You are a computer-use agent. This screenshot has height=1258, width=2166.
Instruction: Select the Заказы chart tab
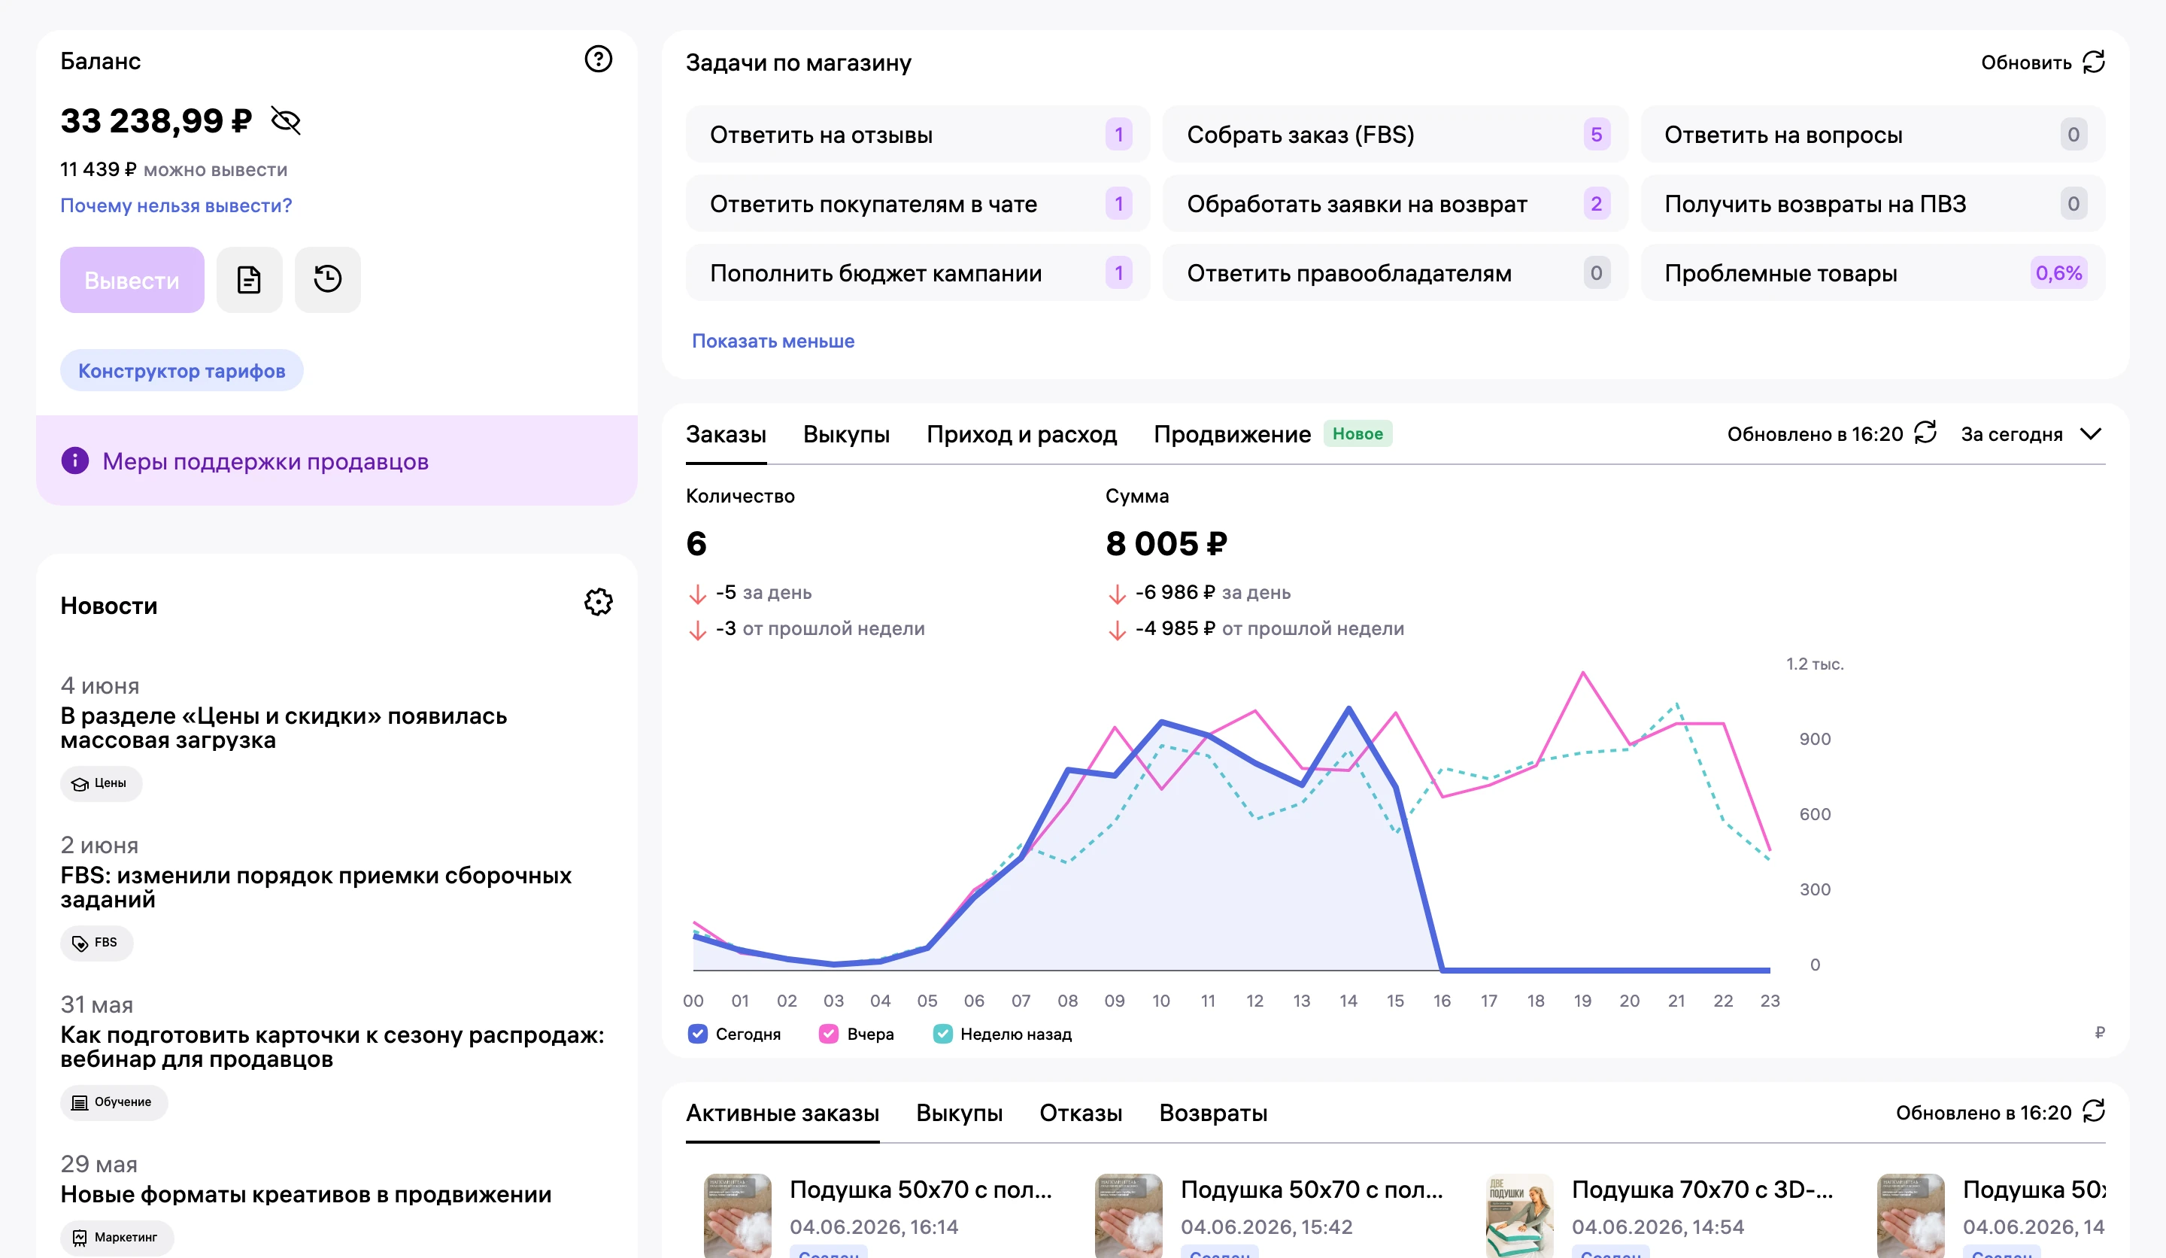(726, 434)
